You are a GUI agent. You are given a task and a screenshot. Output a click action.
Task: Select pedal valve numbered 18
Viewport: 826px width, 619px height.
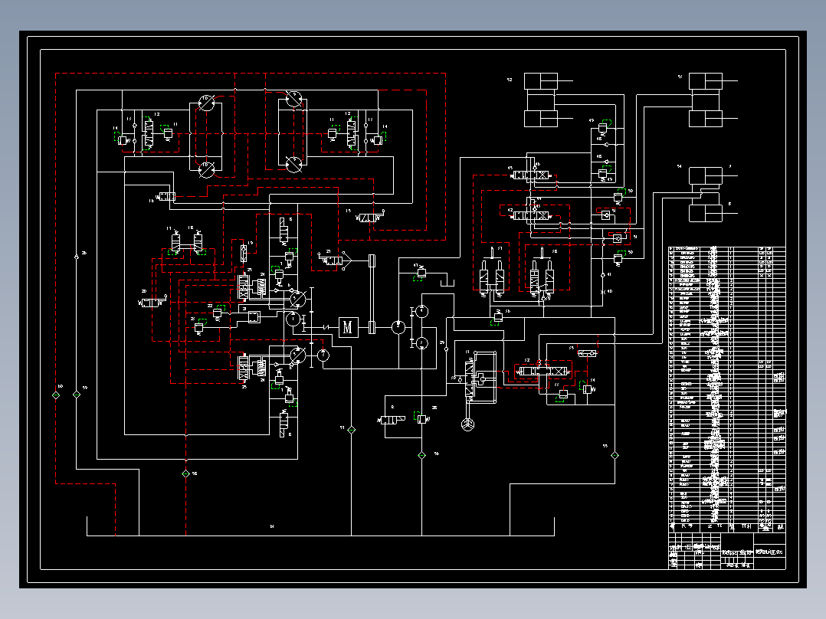tap(198, 243)
